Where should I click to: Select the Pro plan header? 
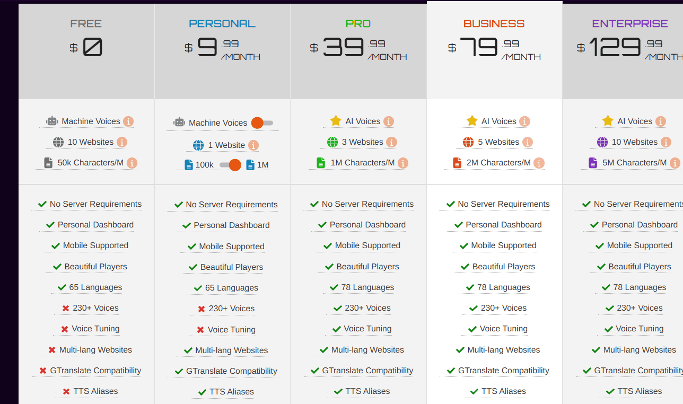coord(358,24)
